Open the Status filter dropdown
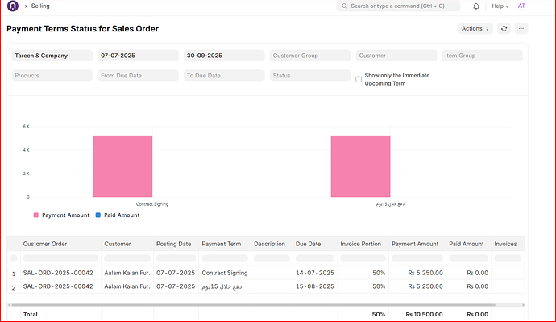 click(310, 76)
